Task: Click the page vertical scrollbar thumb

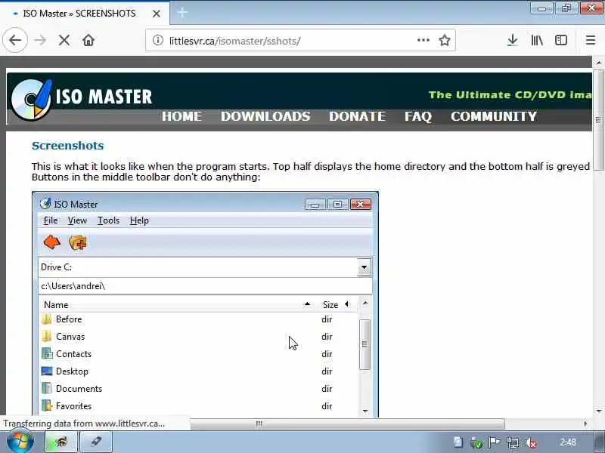Action: 598,120
